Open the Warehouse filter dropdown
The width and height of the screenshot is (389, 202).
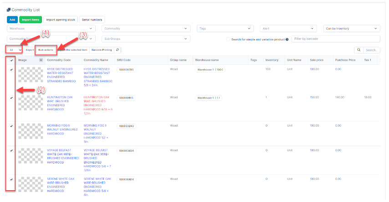click(51, 28)
